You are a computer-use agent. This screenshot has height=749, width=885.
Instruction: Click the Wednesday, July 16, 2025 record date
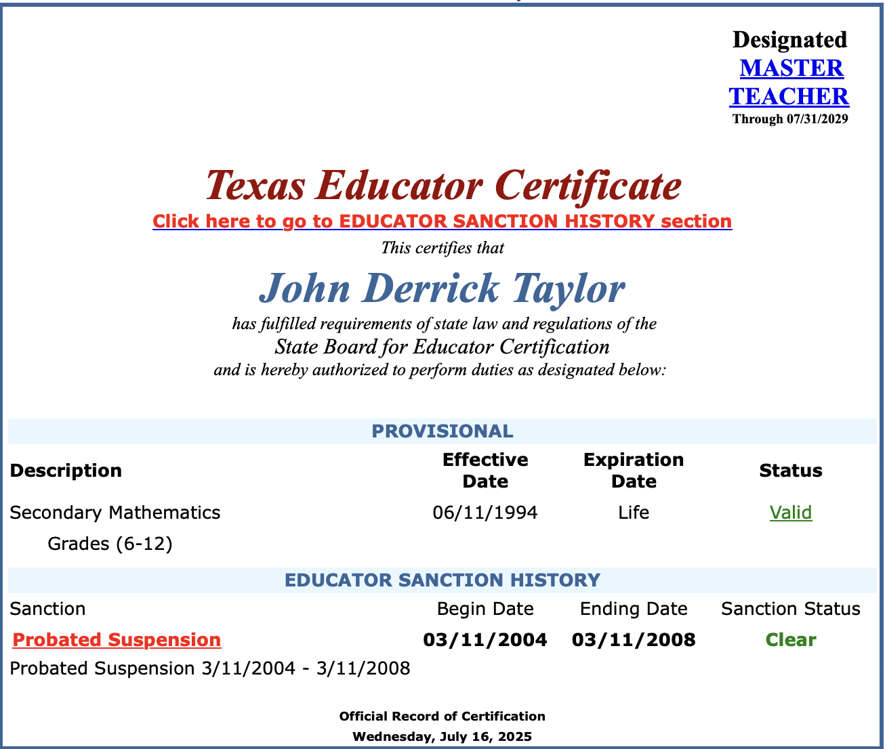(x=442, y=736)
